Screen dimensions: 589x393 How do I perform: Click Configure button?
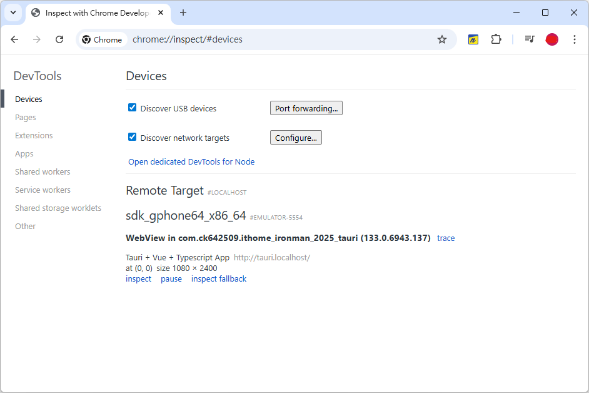tap(296, 138)
